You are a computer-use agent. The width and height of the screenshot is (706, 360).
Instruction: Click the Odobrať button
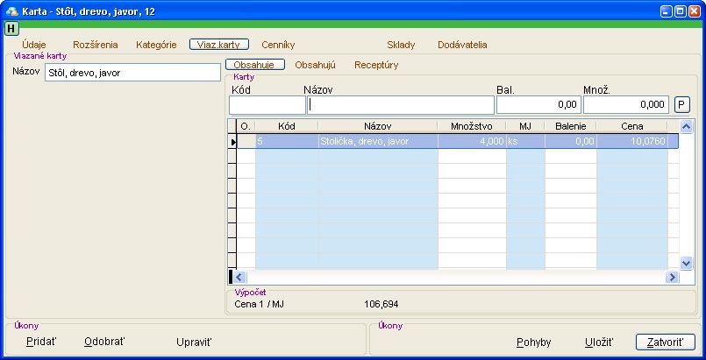104,342
